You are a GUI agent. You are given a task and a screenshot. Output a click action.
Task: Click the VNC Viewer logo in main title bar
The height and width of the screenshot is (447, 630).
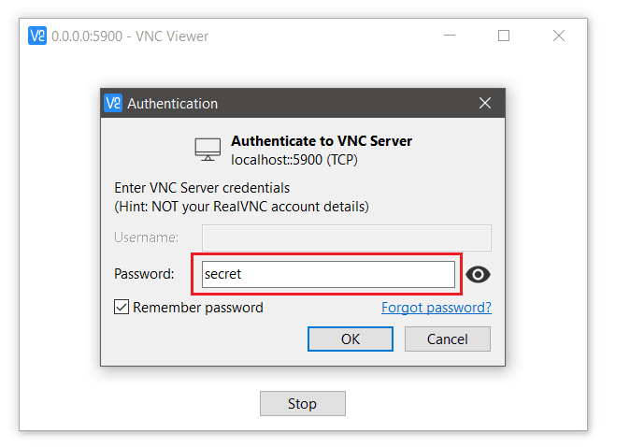(37, 36)
